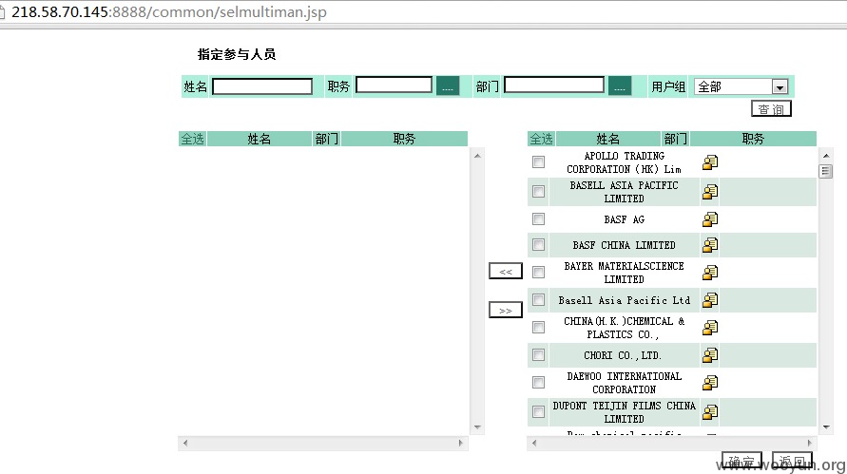Open user icon for CHINA(H.K.)CHEMICAL & PLASTICS row
Viewport: 847px width, 474px height.
[x=710, y=327]
